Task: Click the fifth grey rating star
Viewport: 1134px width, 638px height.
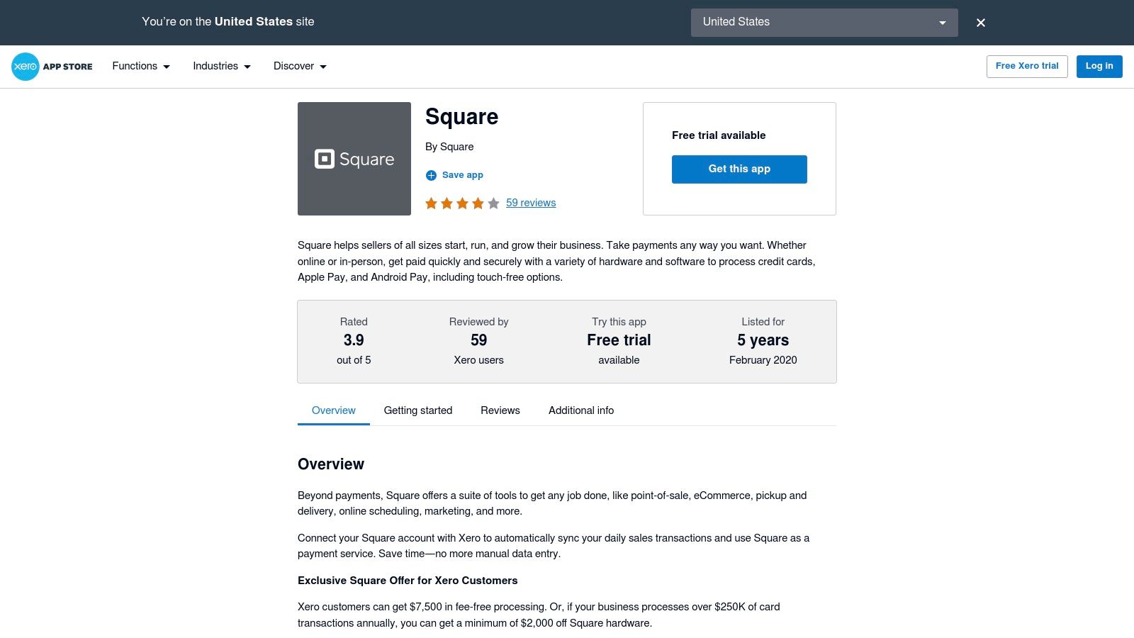Action: coord(493,203)
